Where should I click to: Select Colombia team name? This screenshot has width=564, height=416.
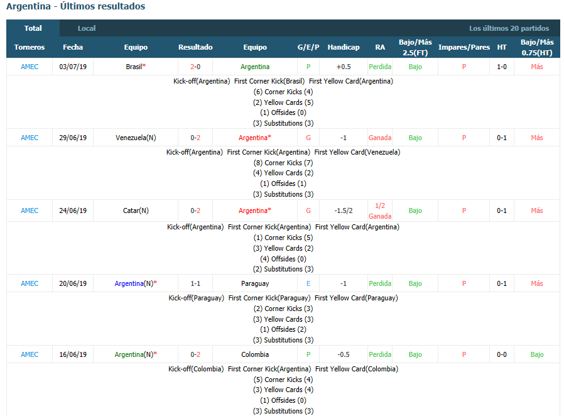[255, 354]
